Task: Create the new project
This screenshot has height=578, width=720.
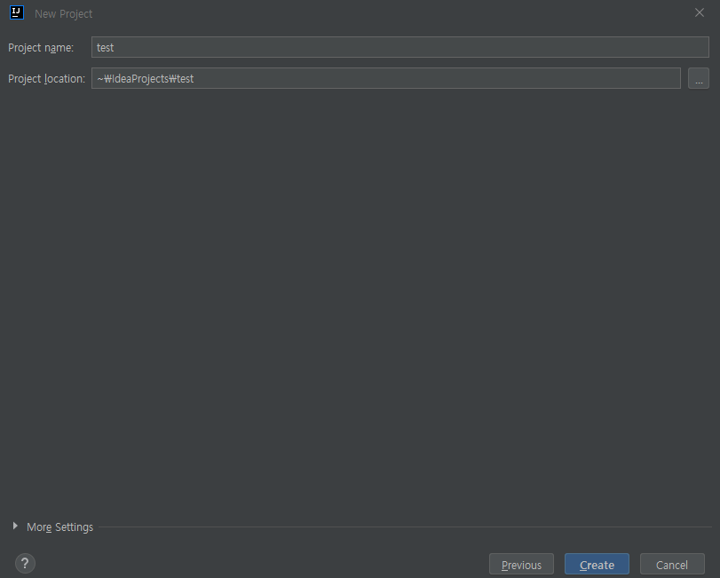Action: pos(597,565)
